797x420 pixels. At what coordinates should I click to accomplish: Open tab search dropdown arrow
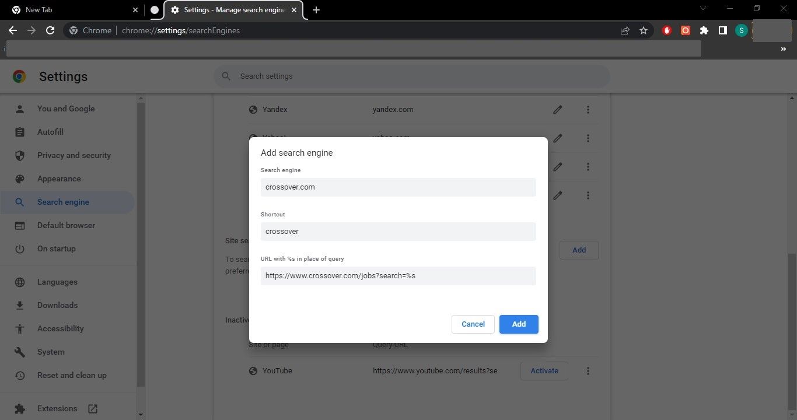703,9
